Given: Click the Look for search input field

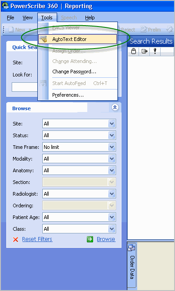Looking at the screenshot, I should point(25,87).
